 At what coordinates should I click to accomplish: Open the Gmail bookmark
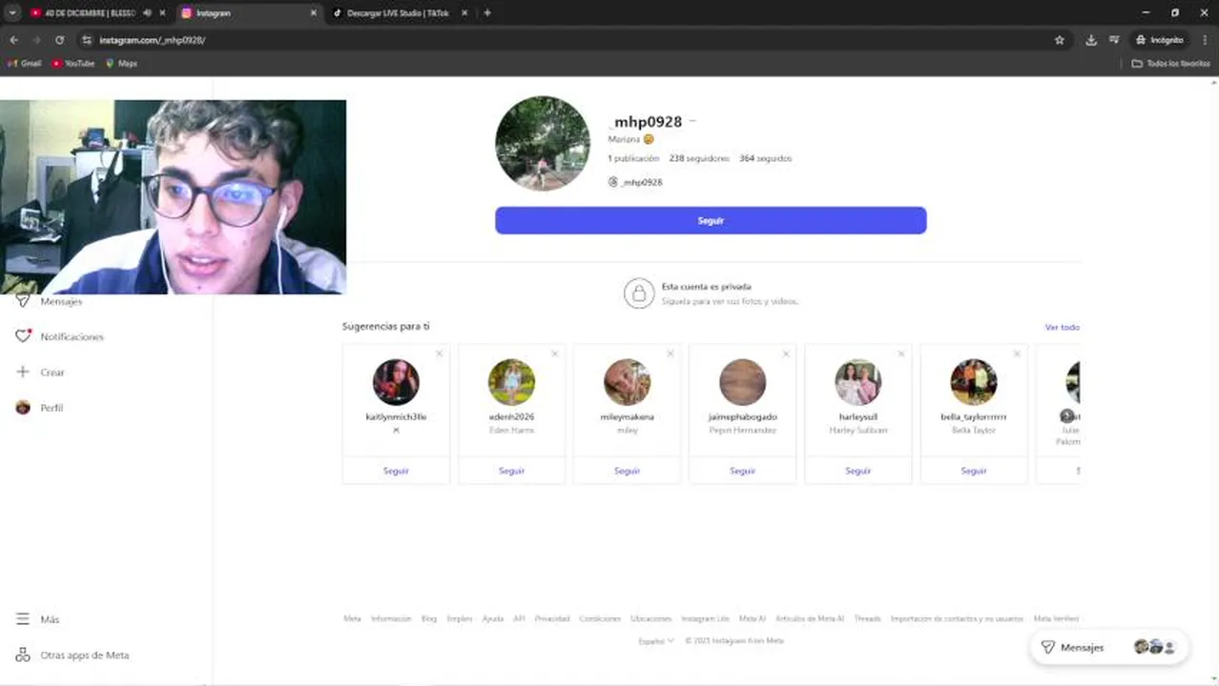[25, 64]
